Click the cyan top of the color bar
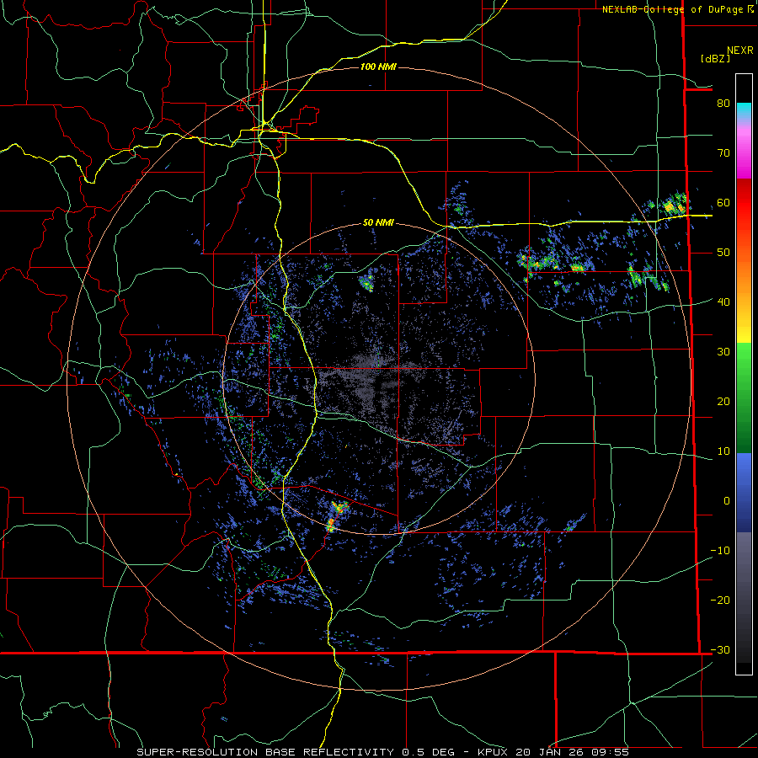 [x=744, y=109]
